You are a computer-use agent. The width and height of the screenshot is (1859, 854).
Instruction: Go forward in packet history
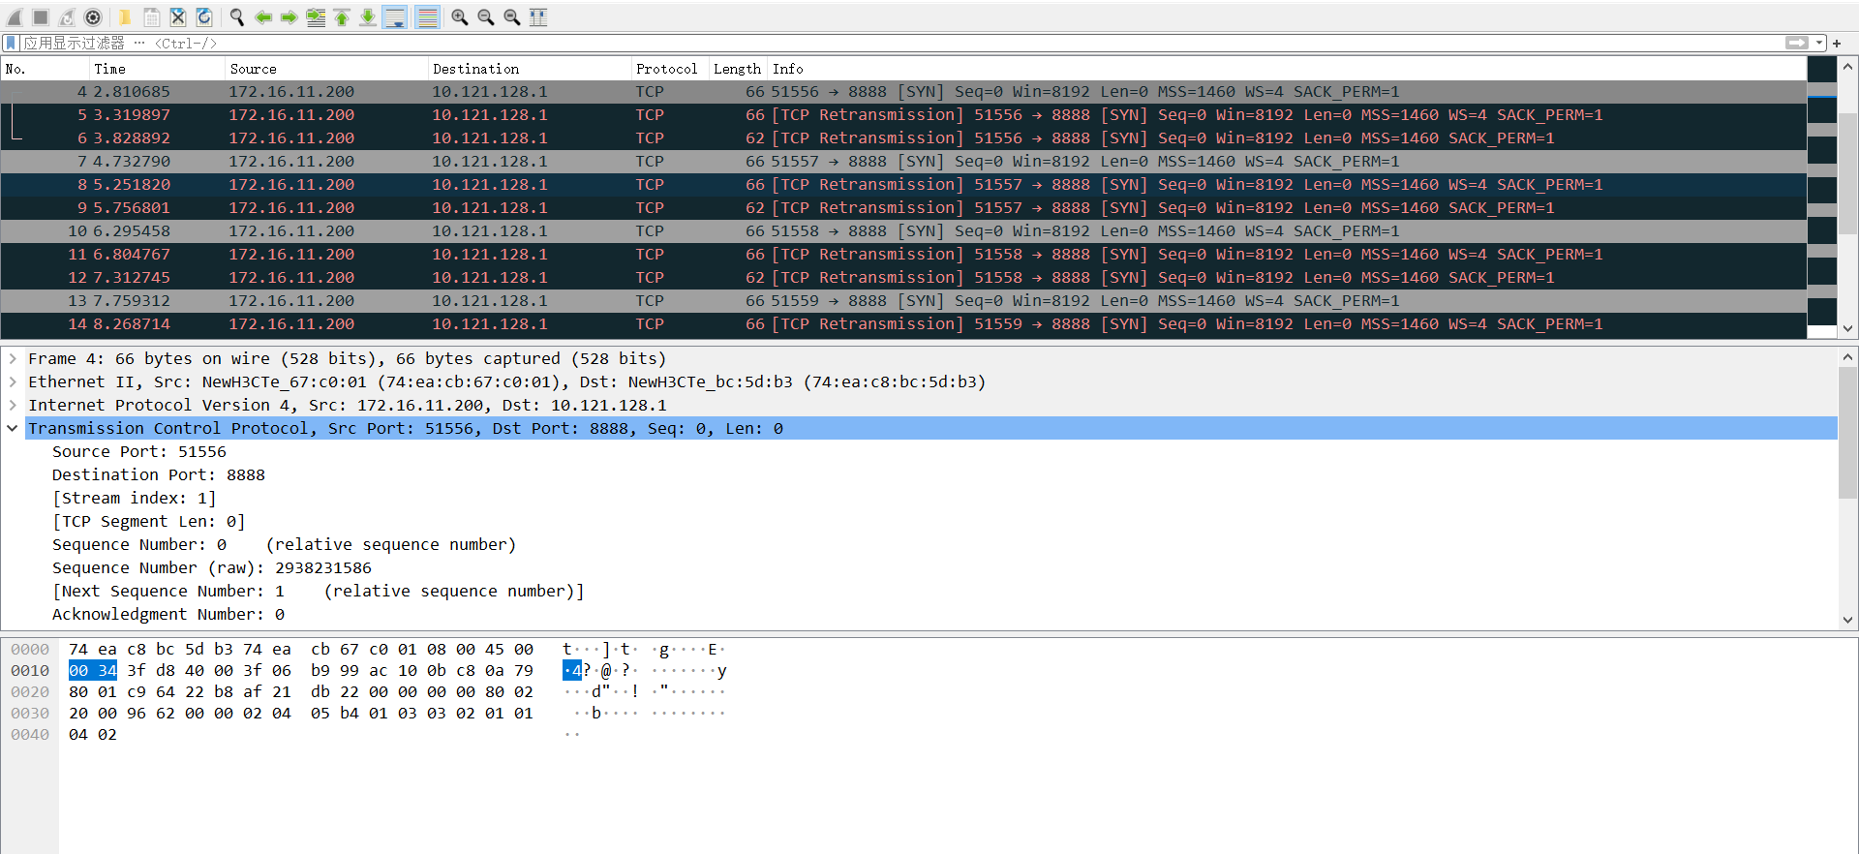[290, 17]
